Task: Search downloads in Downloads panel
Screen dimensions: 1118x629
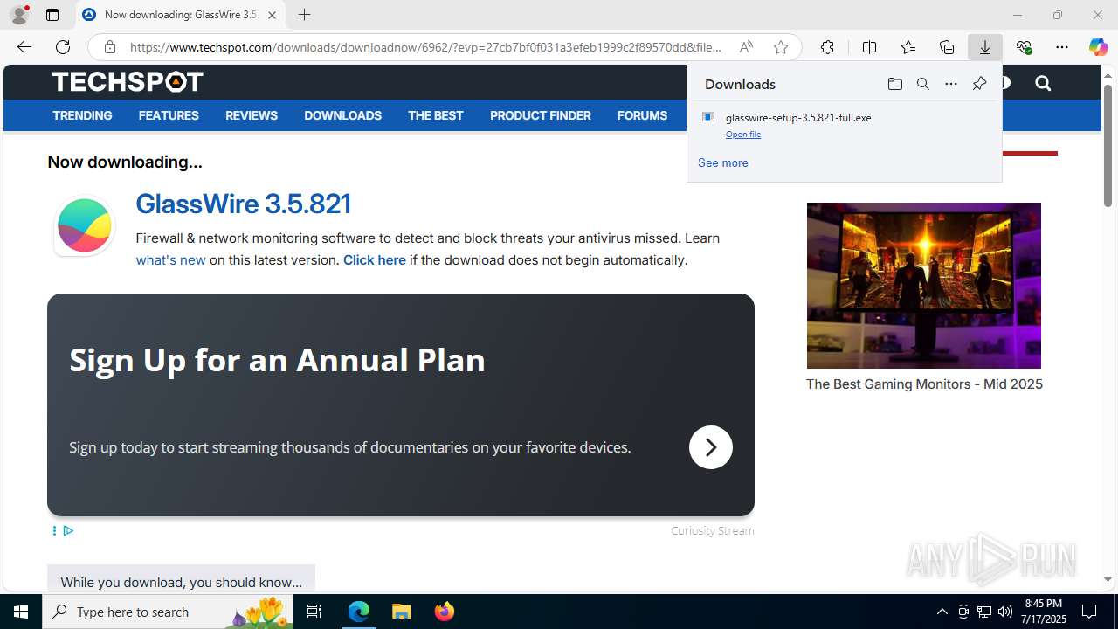Action: (922, 84)
